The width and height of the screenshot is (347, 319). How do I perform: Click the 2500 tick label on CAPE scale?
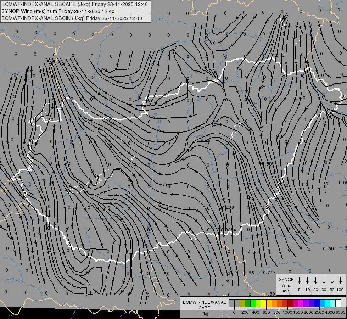319,312
